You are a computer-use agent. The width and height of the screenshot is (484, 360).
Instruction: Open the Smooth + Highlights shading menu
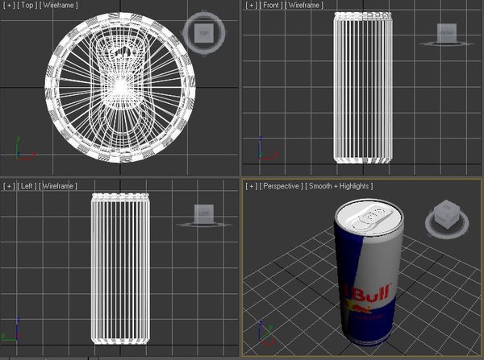[340, 186]
